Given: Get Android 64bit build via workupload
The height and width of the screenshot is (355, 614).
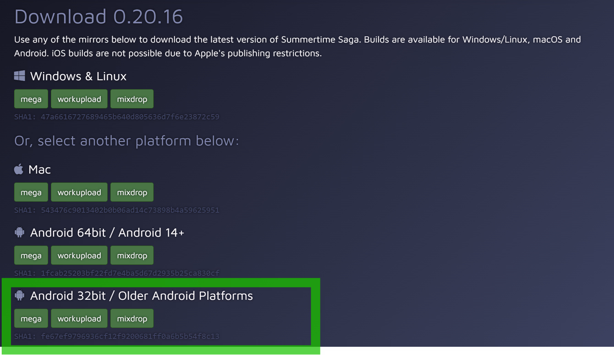Looking at the screenshot, I should pyautogui.click(x=79, y=255).
